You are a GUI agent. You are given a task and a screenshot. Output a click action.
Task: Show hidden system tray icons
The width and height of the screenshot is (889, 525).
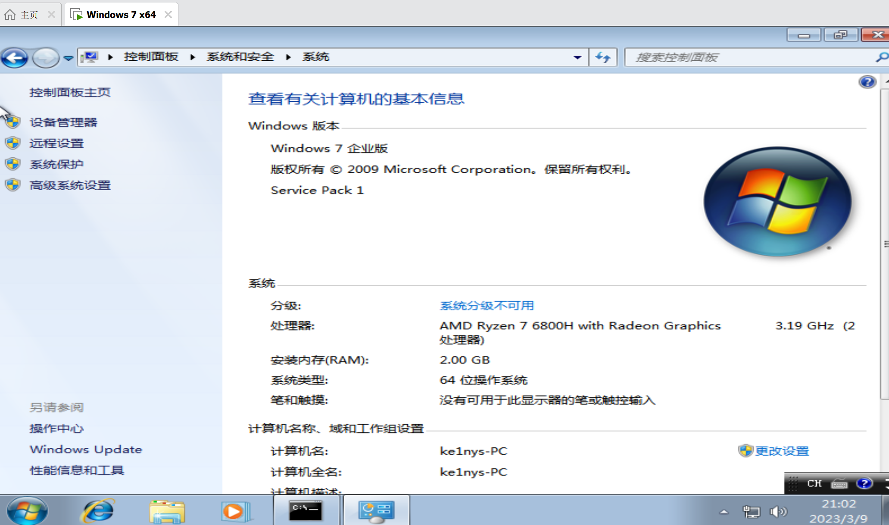(x=724, y=512)
